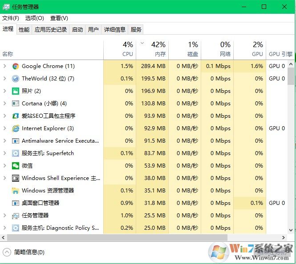
Task: Expand the Internet Explorer (3) group
Action: tap(5, 128)
